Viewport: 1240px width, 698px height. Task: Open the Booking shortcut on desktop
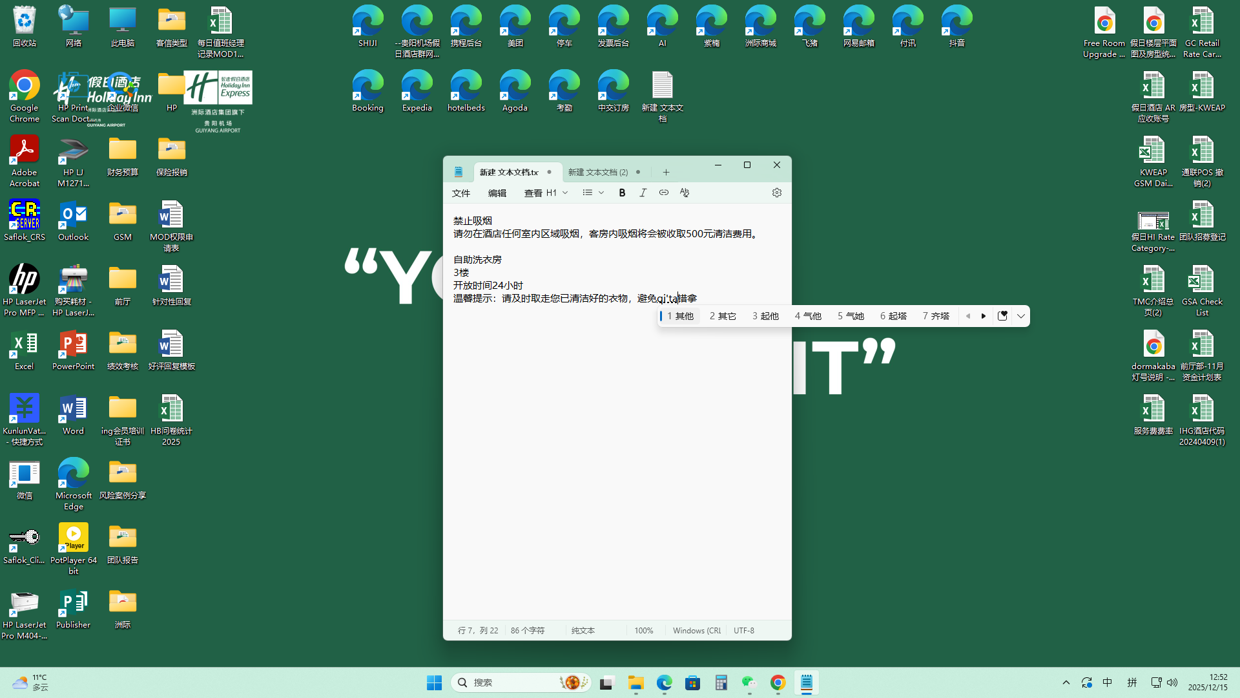pyautogui.click(x=367, y=92)
